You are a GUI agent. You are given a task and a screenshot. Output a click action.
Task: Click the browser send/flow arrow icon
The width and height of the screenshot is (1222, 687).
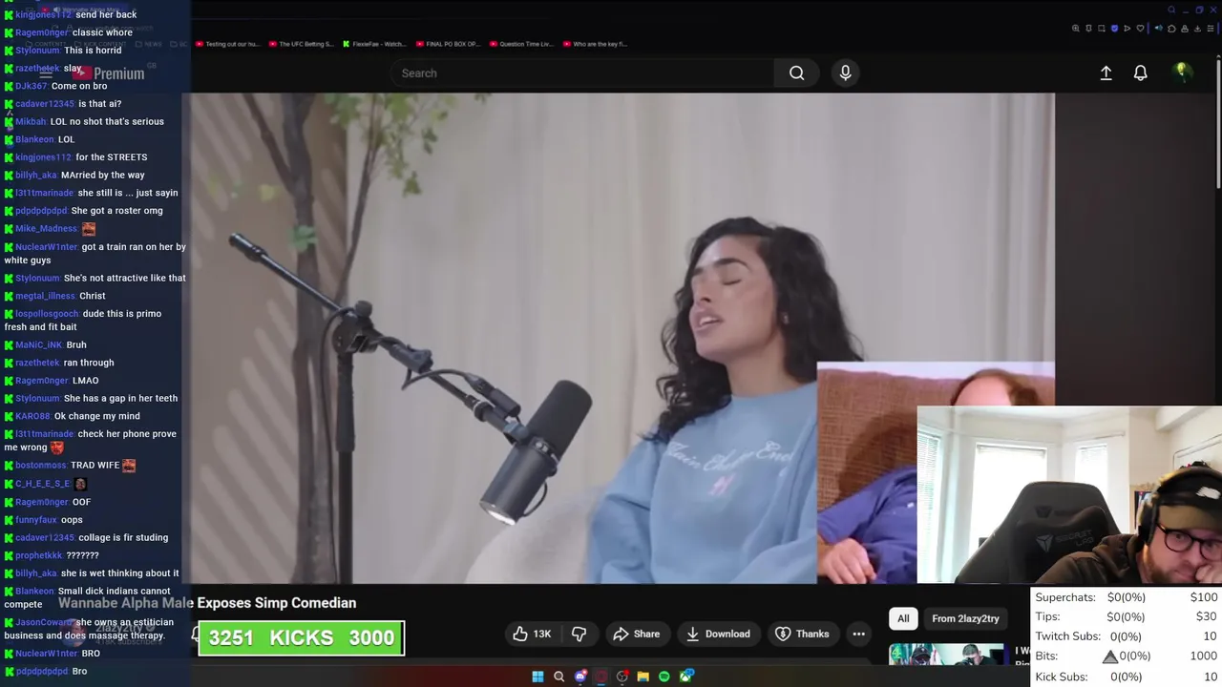point(1127,29)
